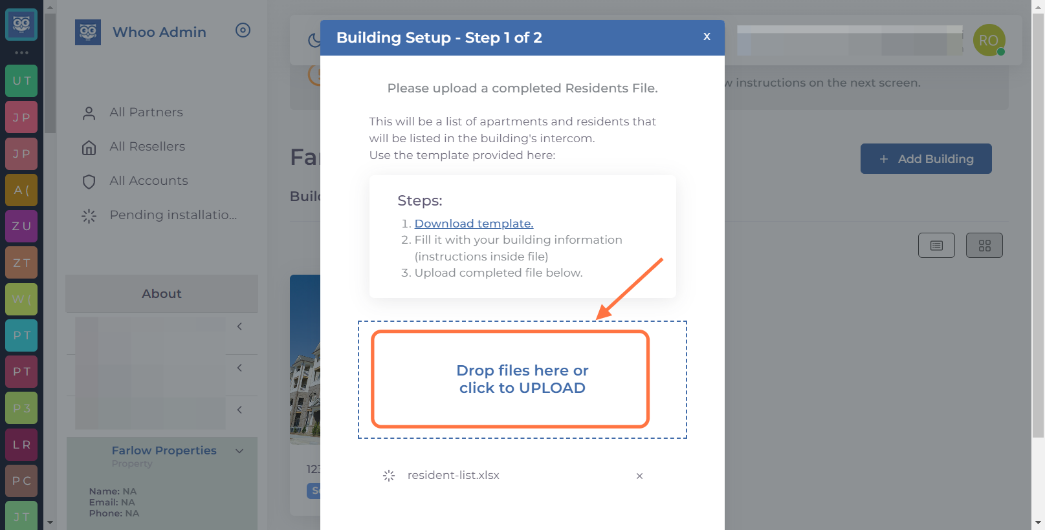The height and width of the screenshot is (530, 1045).
Task: Open the RO user avatar menu
Action: [x=989, y=40]
